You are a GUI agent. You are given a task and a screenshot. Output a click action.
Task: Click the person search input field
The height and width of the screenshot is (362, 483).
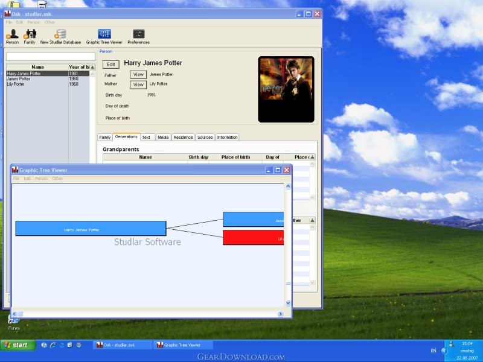50,57
